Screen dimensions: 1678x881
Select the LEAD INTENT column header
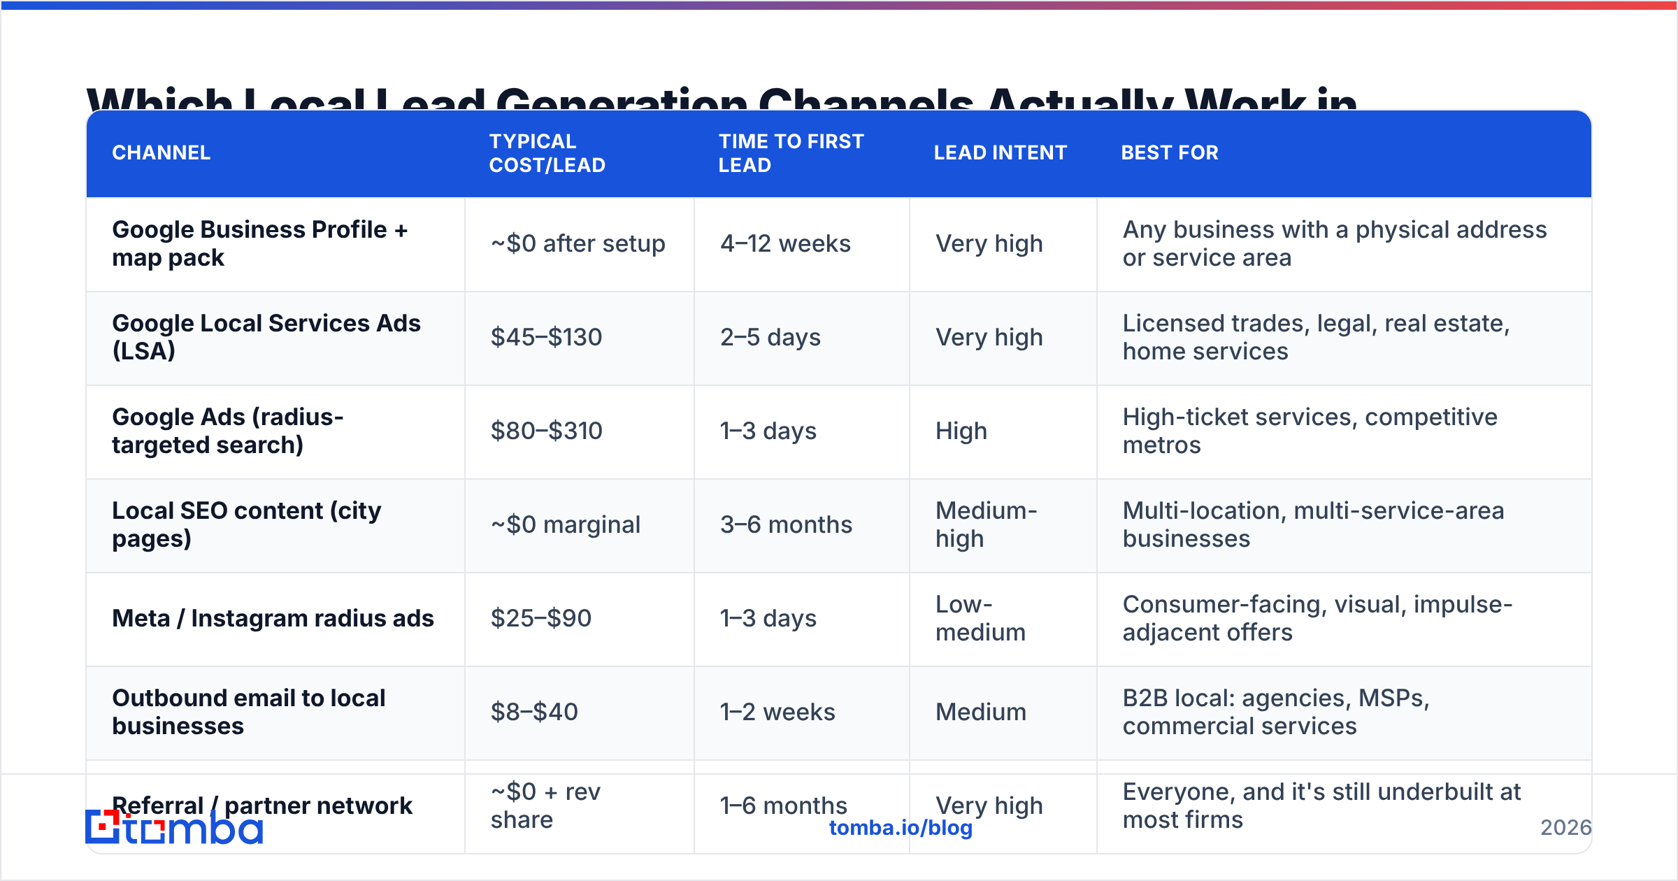coord(1000,152)
